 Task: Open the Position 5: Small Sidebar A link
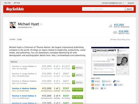[x=24, y=96]
